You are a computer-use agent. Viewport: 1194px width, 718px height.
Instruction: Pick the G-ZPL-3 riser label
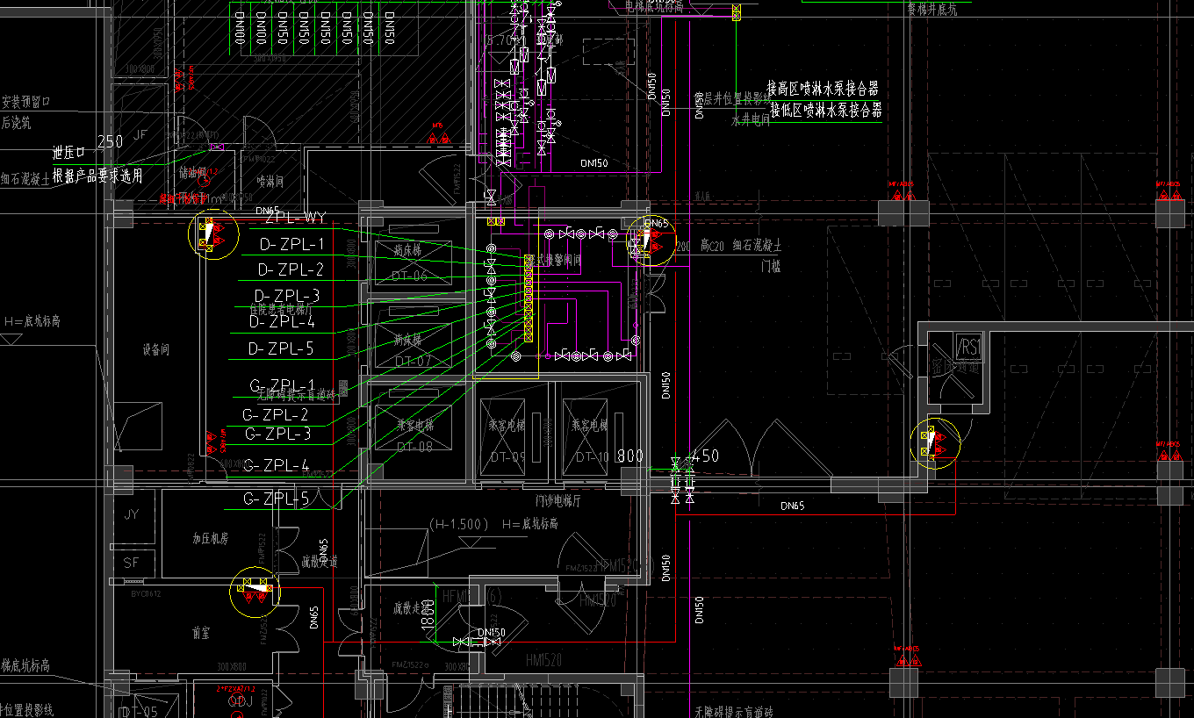click(277, 434)
